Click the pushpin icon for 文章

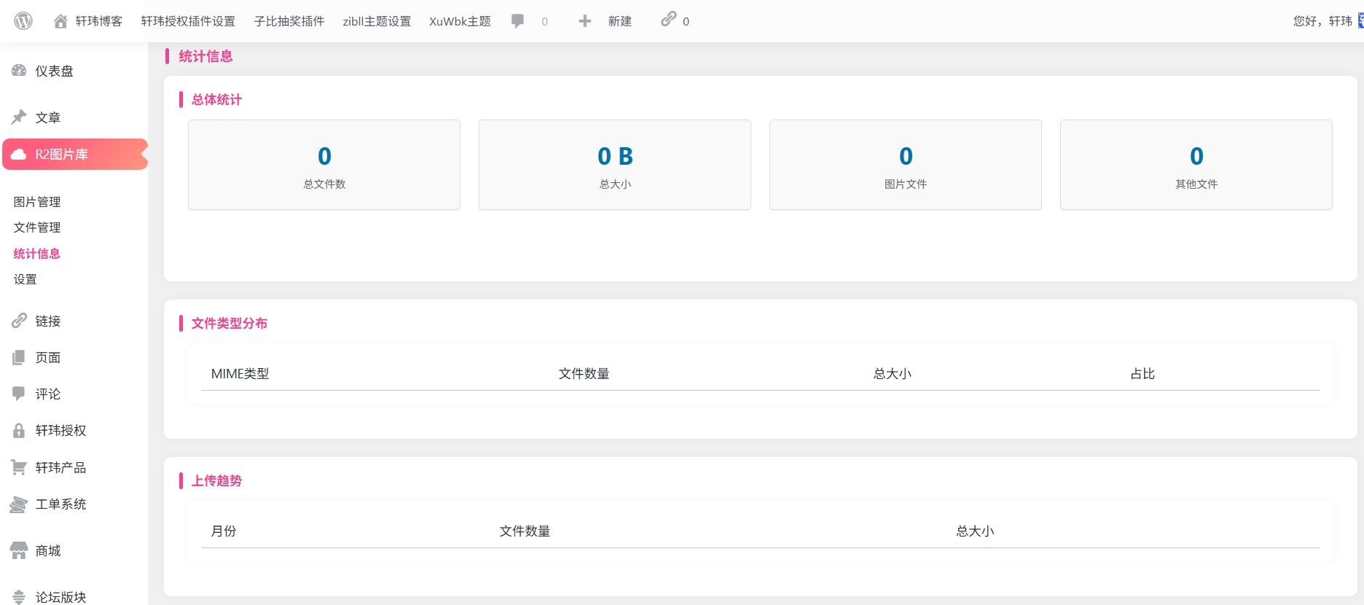pos(19,117)
